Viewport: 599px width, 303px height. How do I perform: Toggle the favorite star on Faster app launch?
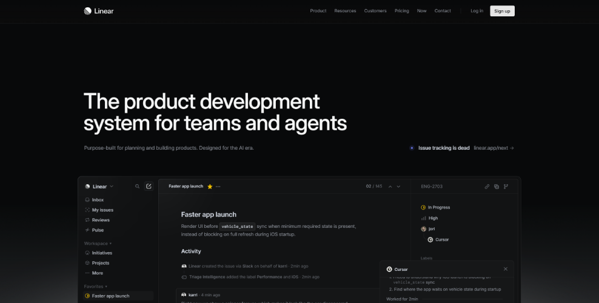tap(210, 187)
